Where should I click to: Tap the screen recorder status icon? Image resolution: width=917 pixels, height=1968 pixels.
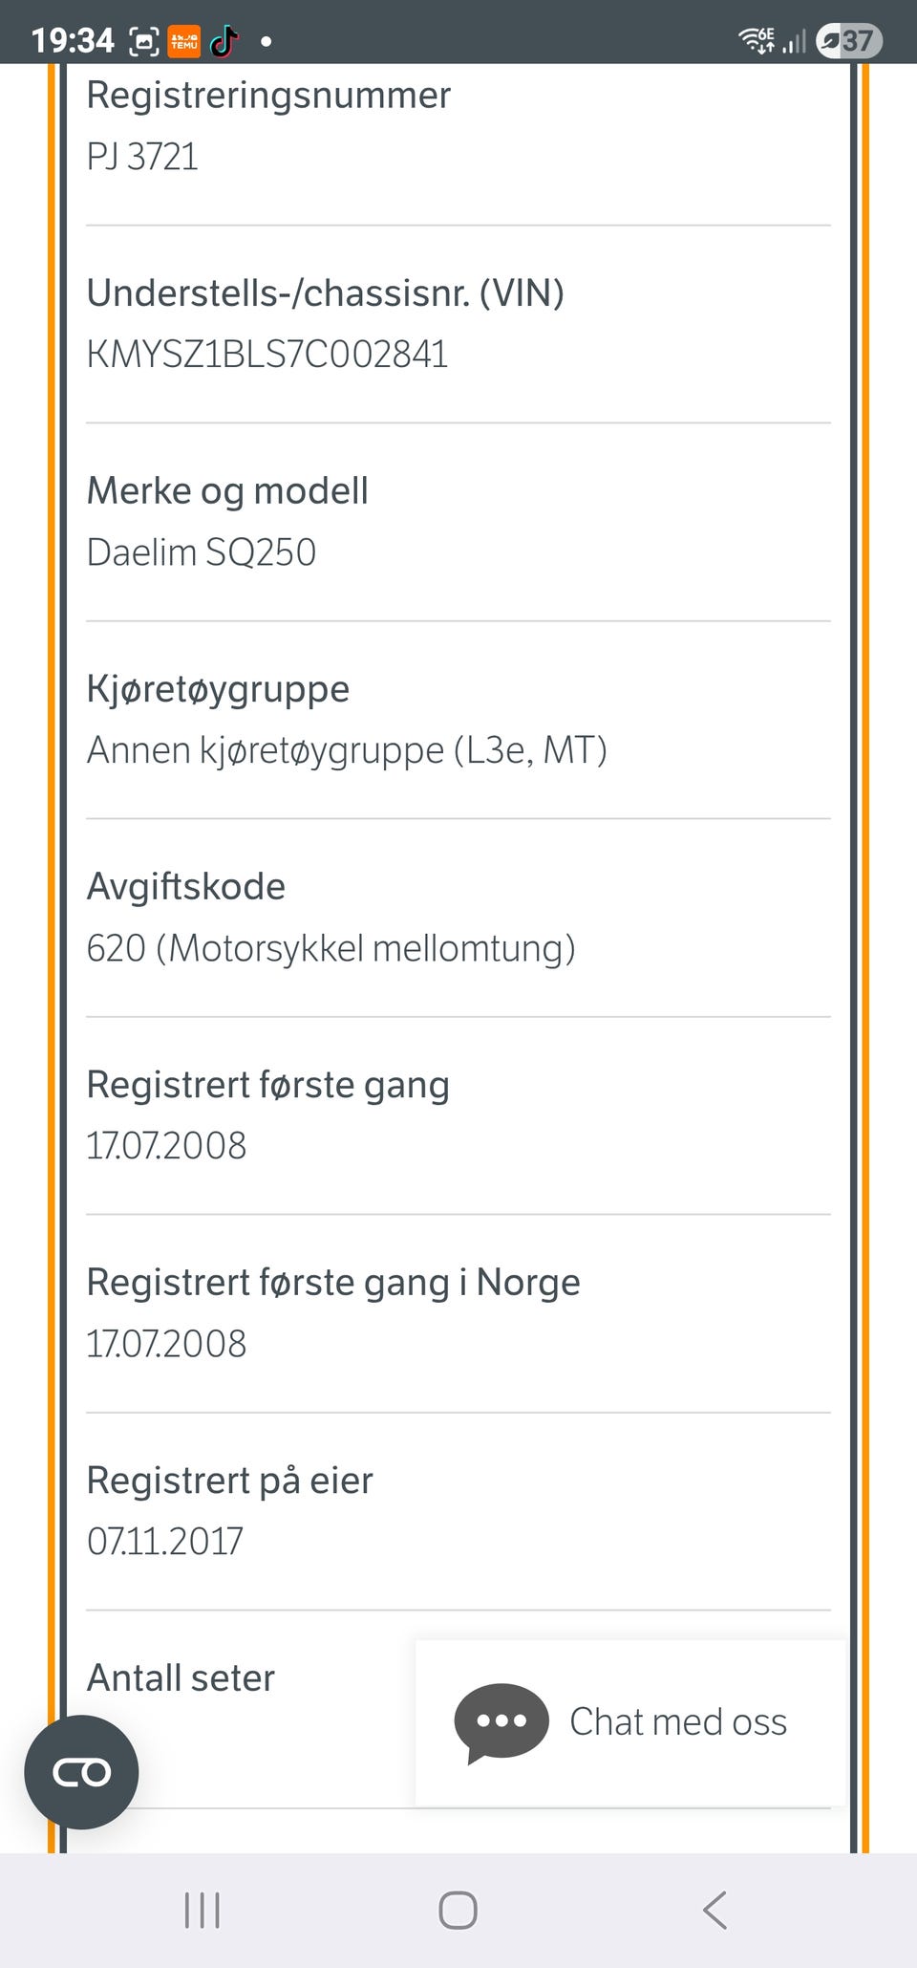click(144, 41)
